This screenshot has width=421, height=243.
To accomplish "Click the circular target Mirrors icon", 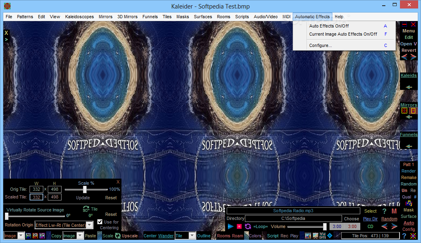I will [x=404, y=111].
